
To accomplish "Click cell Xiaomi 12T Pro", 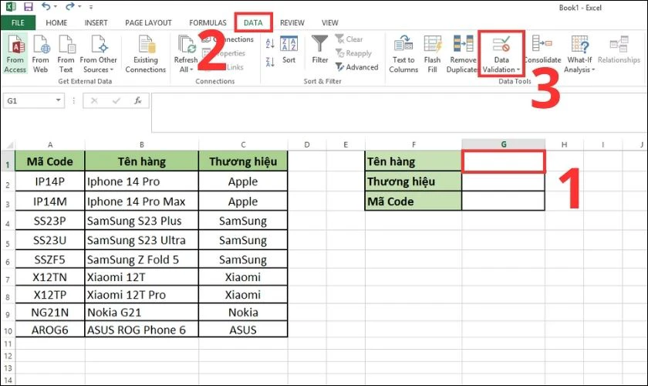I will point(142,295).
